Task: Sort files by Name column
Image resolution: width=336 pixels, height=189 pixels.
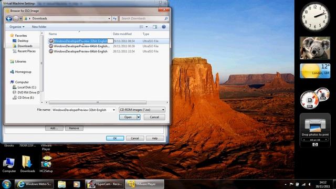Action: (x=52, y=34)
